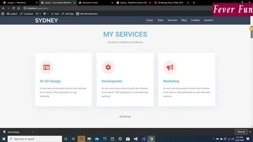Image resolution: width=253 pixels, height=142 pixels.
Task: Click the Marketing megaphone icon
Action: coord(170,67)
